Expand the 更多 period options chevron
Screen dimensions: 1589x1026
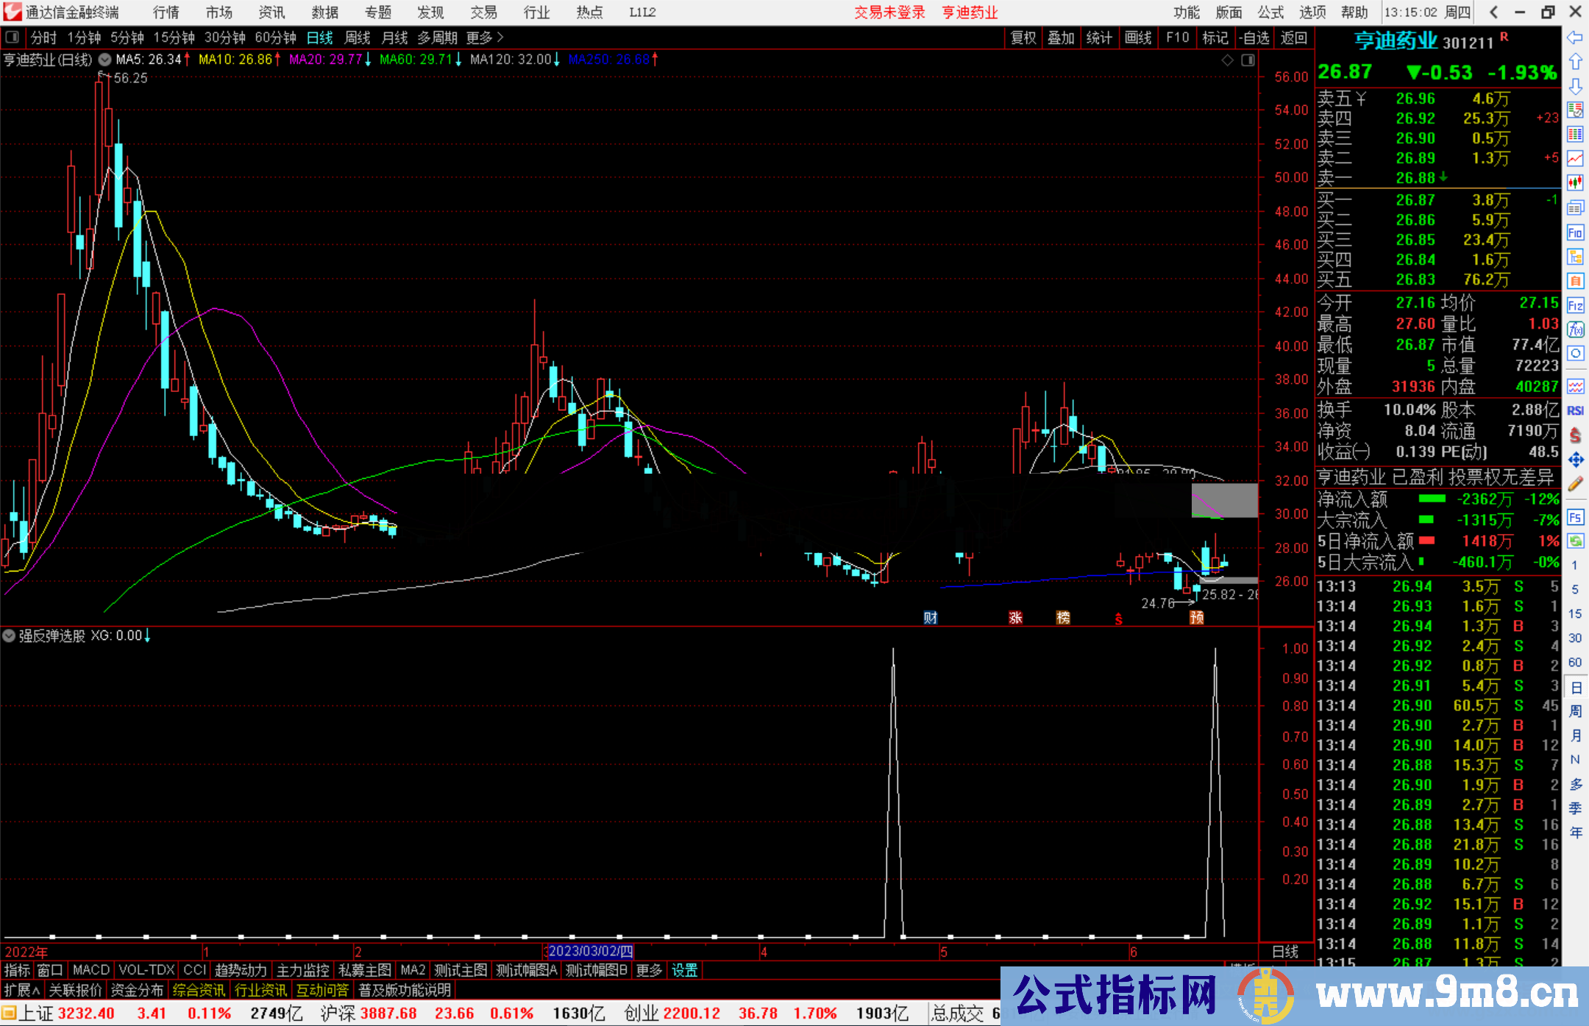pyautogui.click(x=500, y=37)
